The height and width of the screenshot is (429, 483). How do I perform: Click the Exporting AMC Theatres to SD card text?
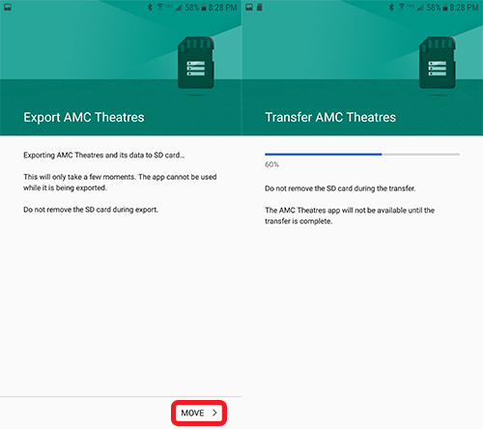pos(103,156)
